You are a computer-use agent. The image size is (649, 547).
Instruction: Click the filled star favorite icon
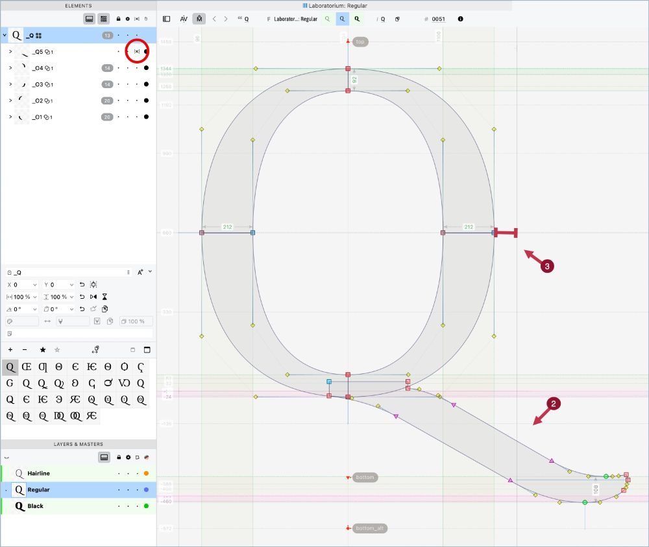pyautogui.click(x=43, y=350)
